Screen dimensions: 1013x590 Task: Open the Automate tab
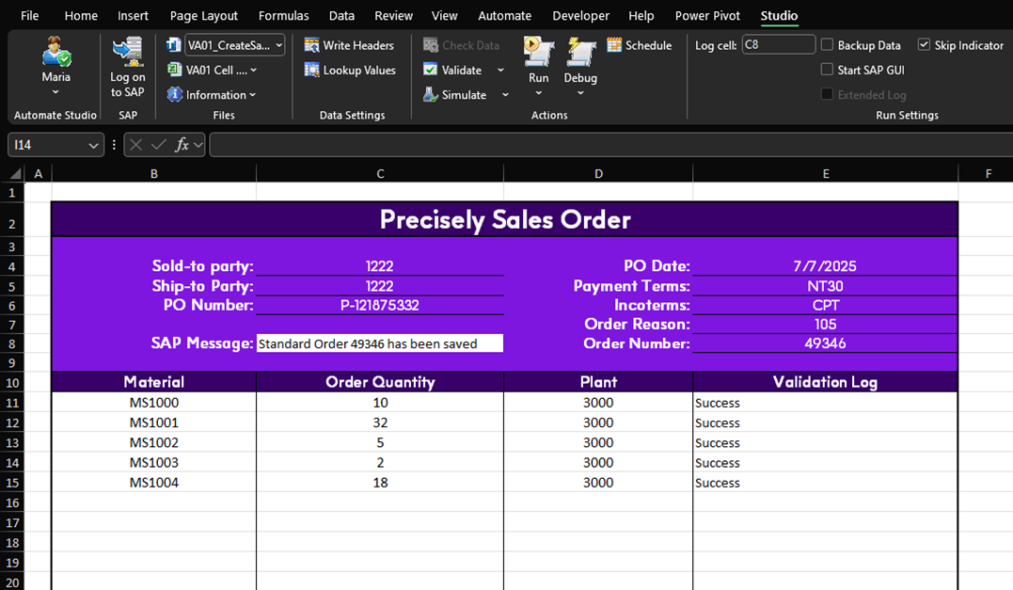(504, 15)
